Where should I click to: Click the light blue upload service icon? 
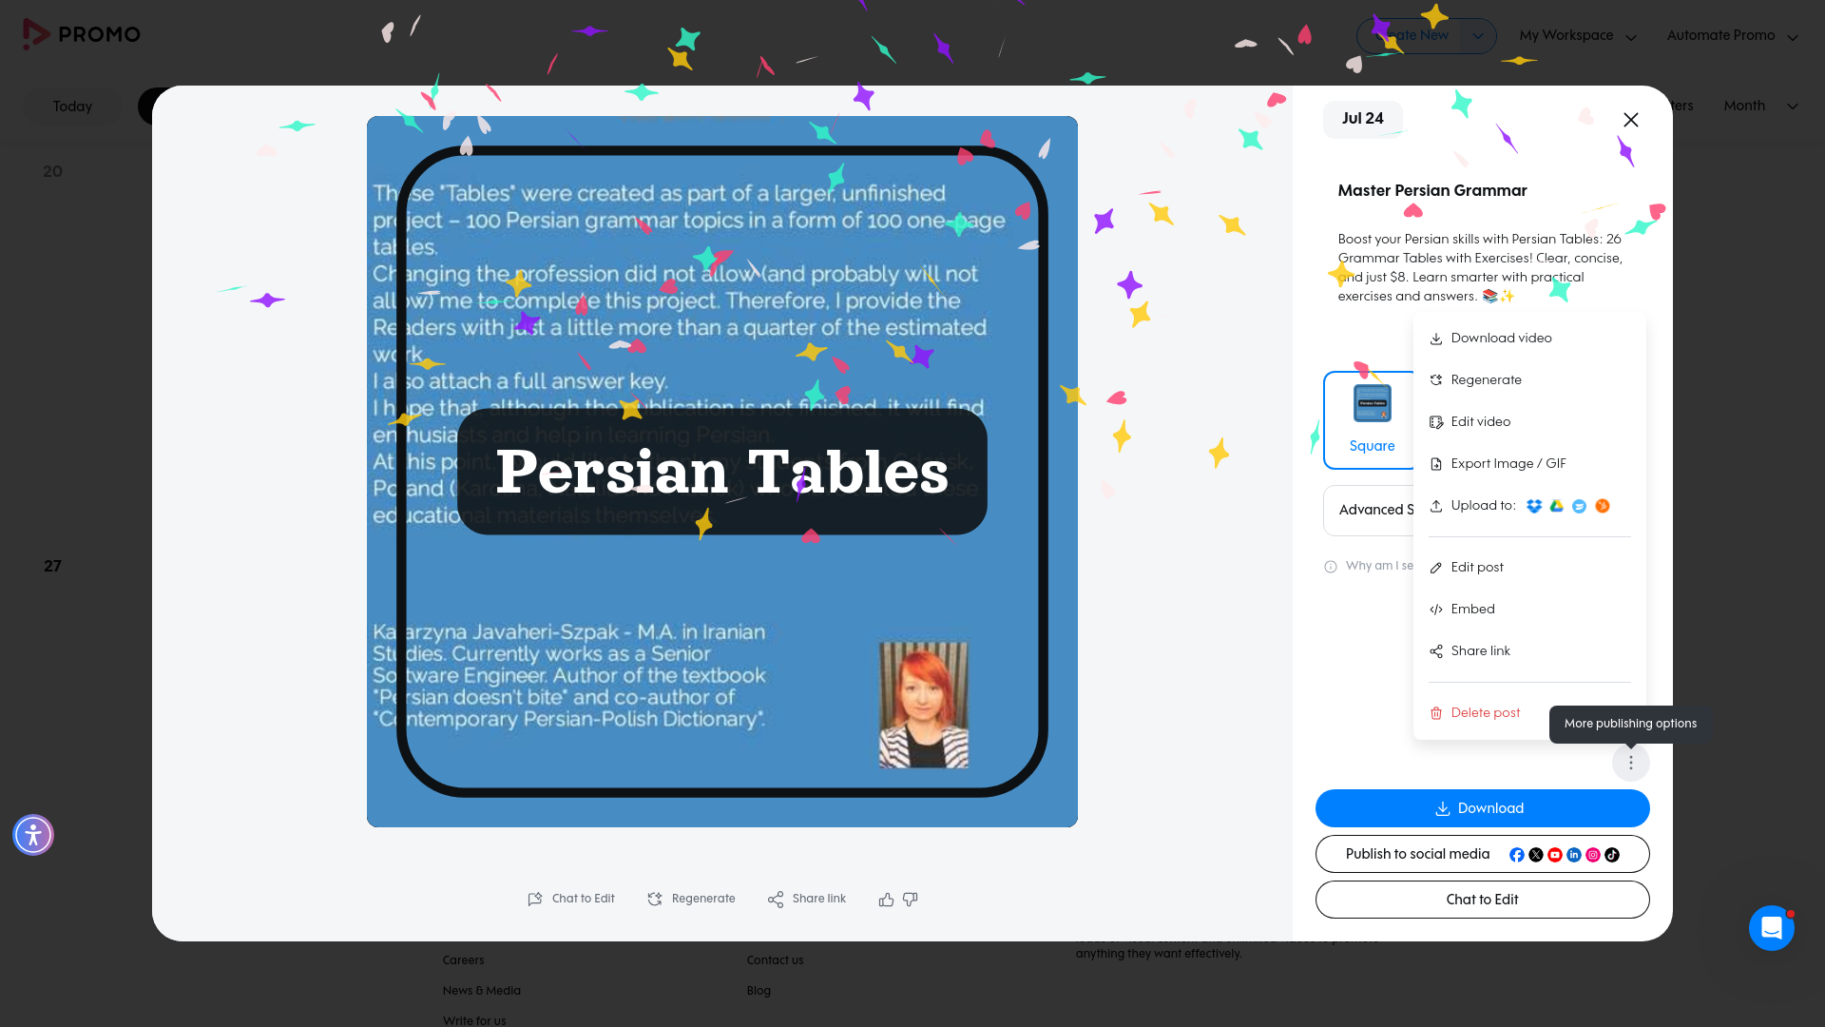click(1580, 506)
